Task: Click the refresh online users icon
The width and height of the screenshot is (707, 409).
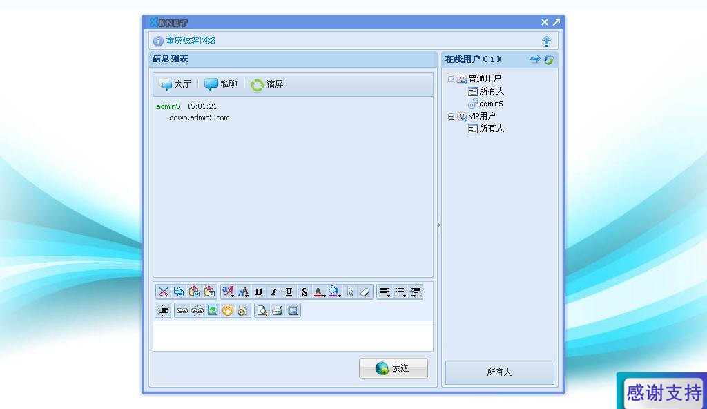Action: click(549, 59)
